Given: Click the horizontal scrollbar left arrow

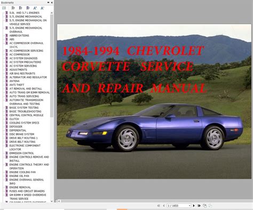Looking at the screenshot, I should pyautogui.click(x=59, y=201).
